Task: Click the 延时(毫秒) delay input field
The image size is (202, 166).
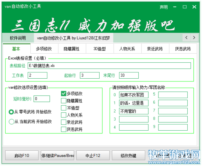Action: coord(42,99)
